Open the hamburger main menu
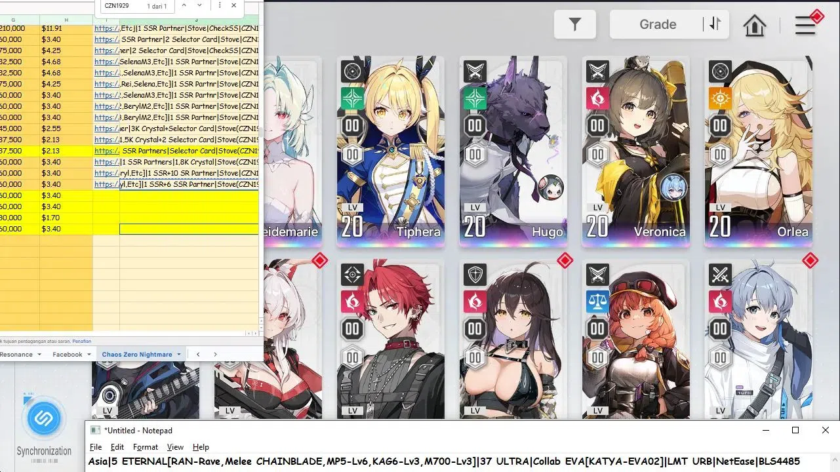 coord(805,26)
